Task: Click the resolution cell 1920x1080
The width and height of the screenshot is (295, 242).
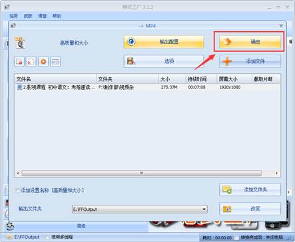Action: tap(230, 87)
